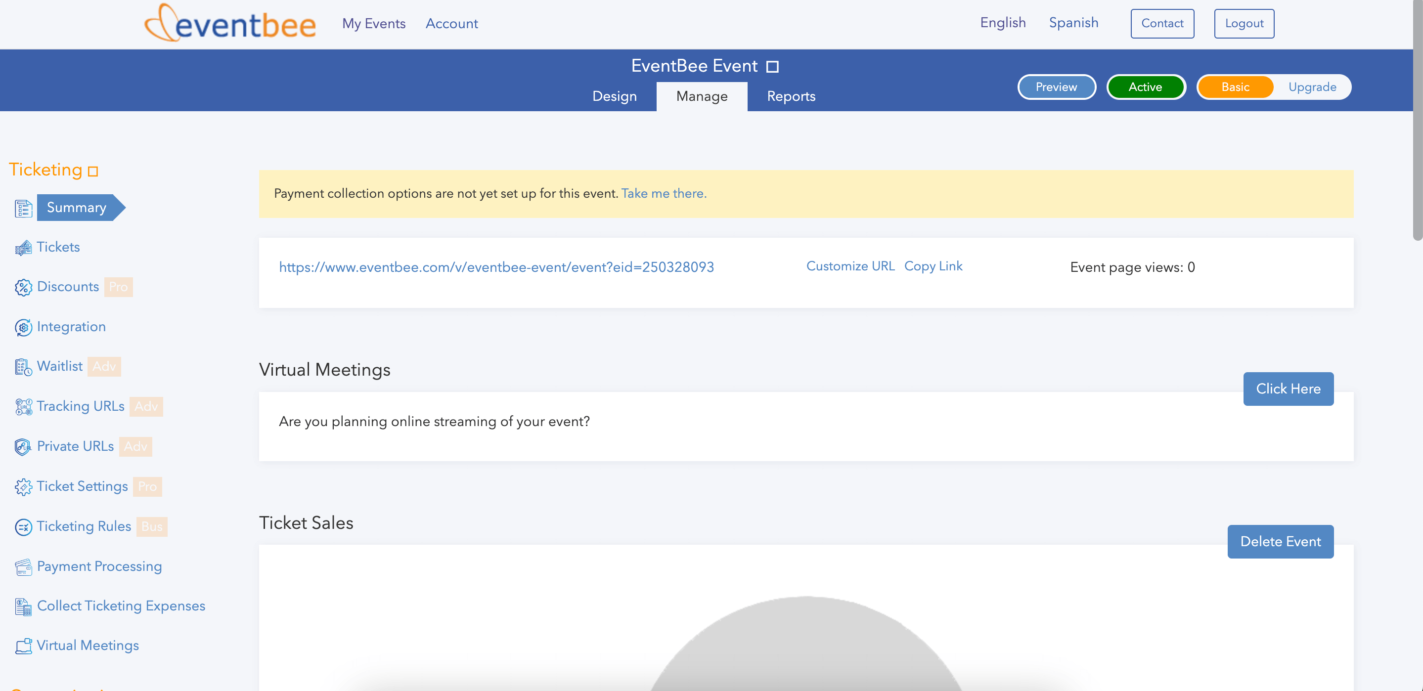Click the Private URLs sidebar icon
The image size is (1423, 691).
(x=23, y=446)
